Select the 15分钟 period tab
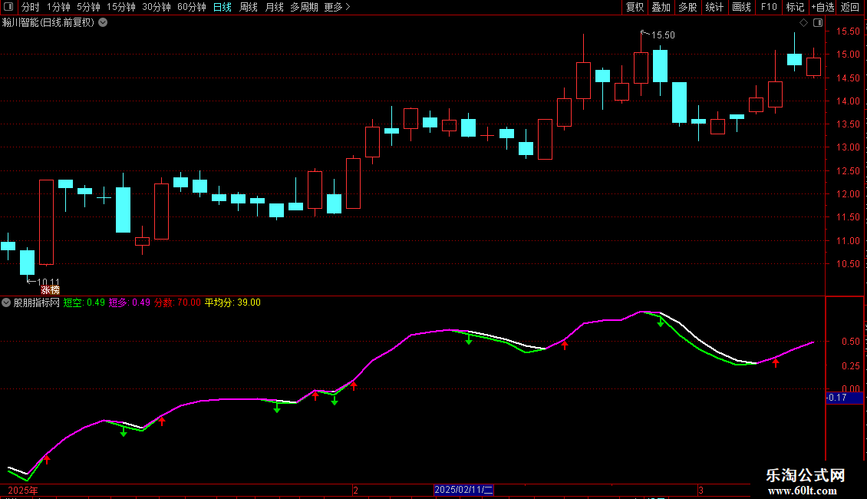 tap(121, 7)
